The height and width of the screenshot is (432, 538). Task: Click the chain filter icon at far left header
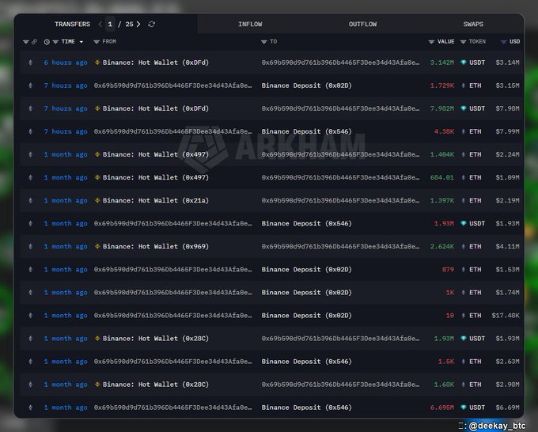[26, 42]
